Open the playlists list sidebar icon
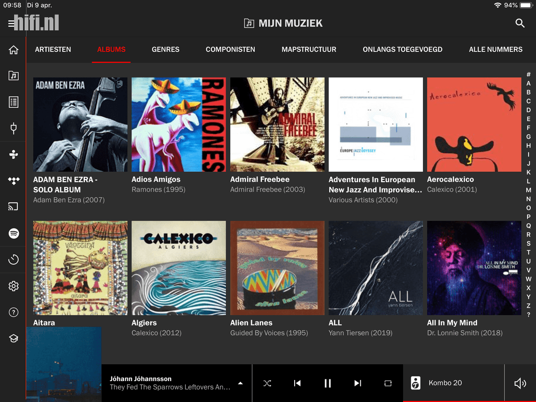 coord(13,102)
